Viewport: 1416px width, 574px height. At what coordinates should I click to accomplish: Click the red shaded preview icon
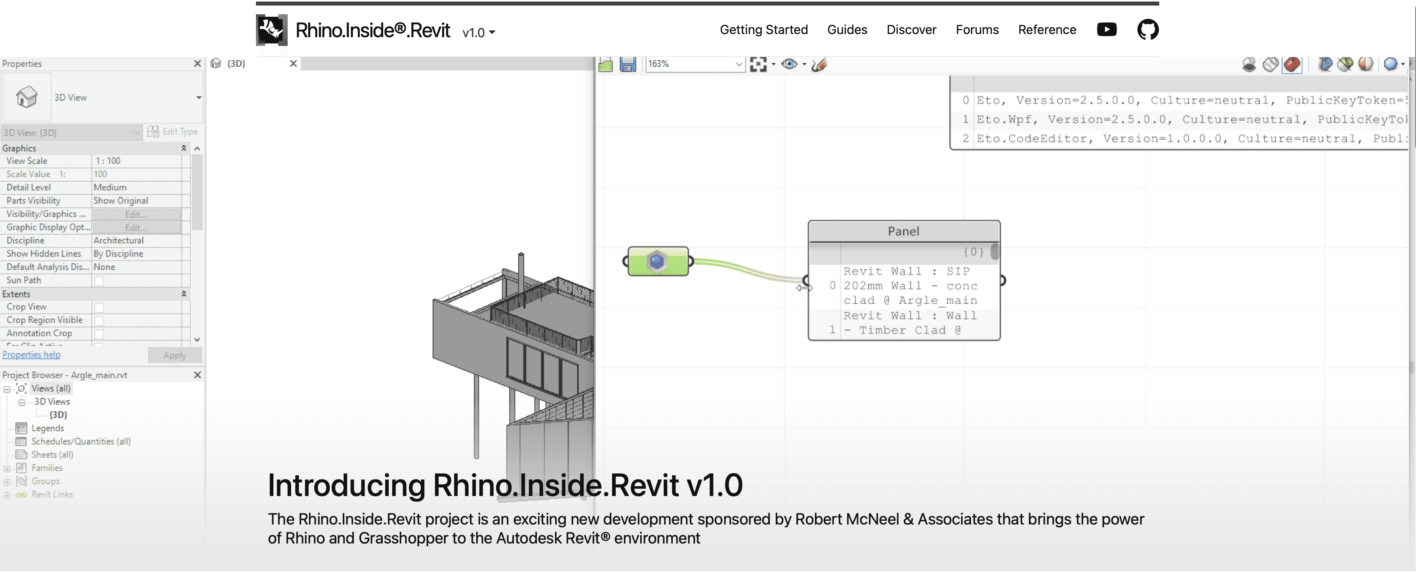1292,64
